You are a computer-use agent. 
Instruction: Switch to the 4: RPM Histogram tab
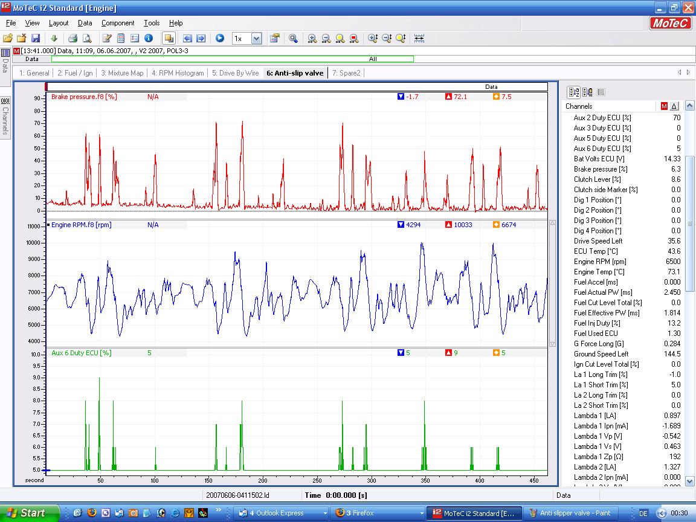178,73
